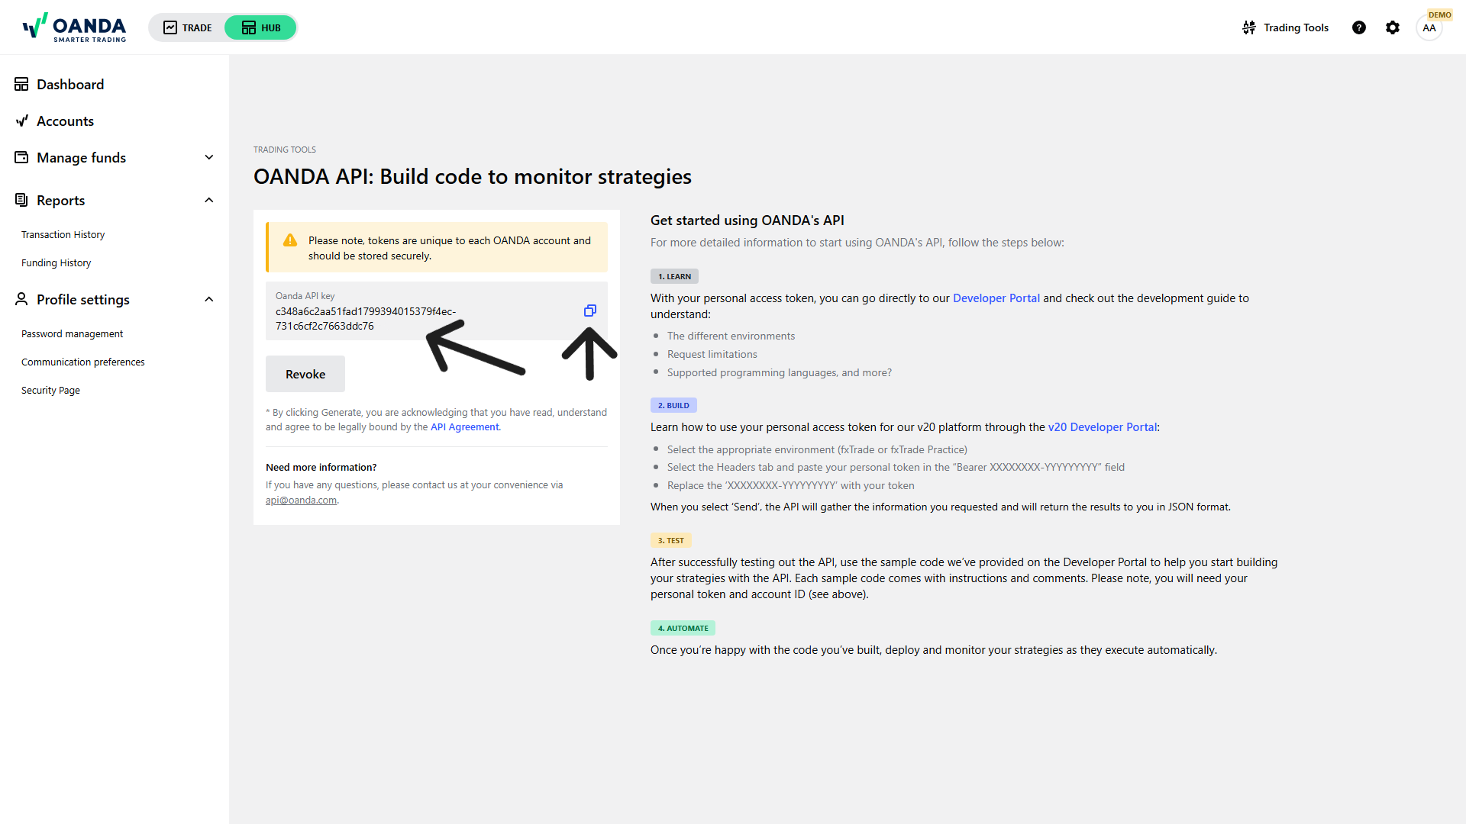
Task: Open the settings gear icon
Action: 1393,27
